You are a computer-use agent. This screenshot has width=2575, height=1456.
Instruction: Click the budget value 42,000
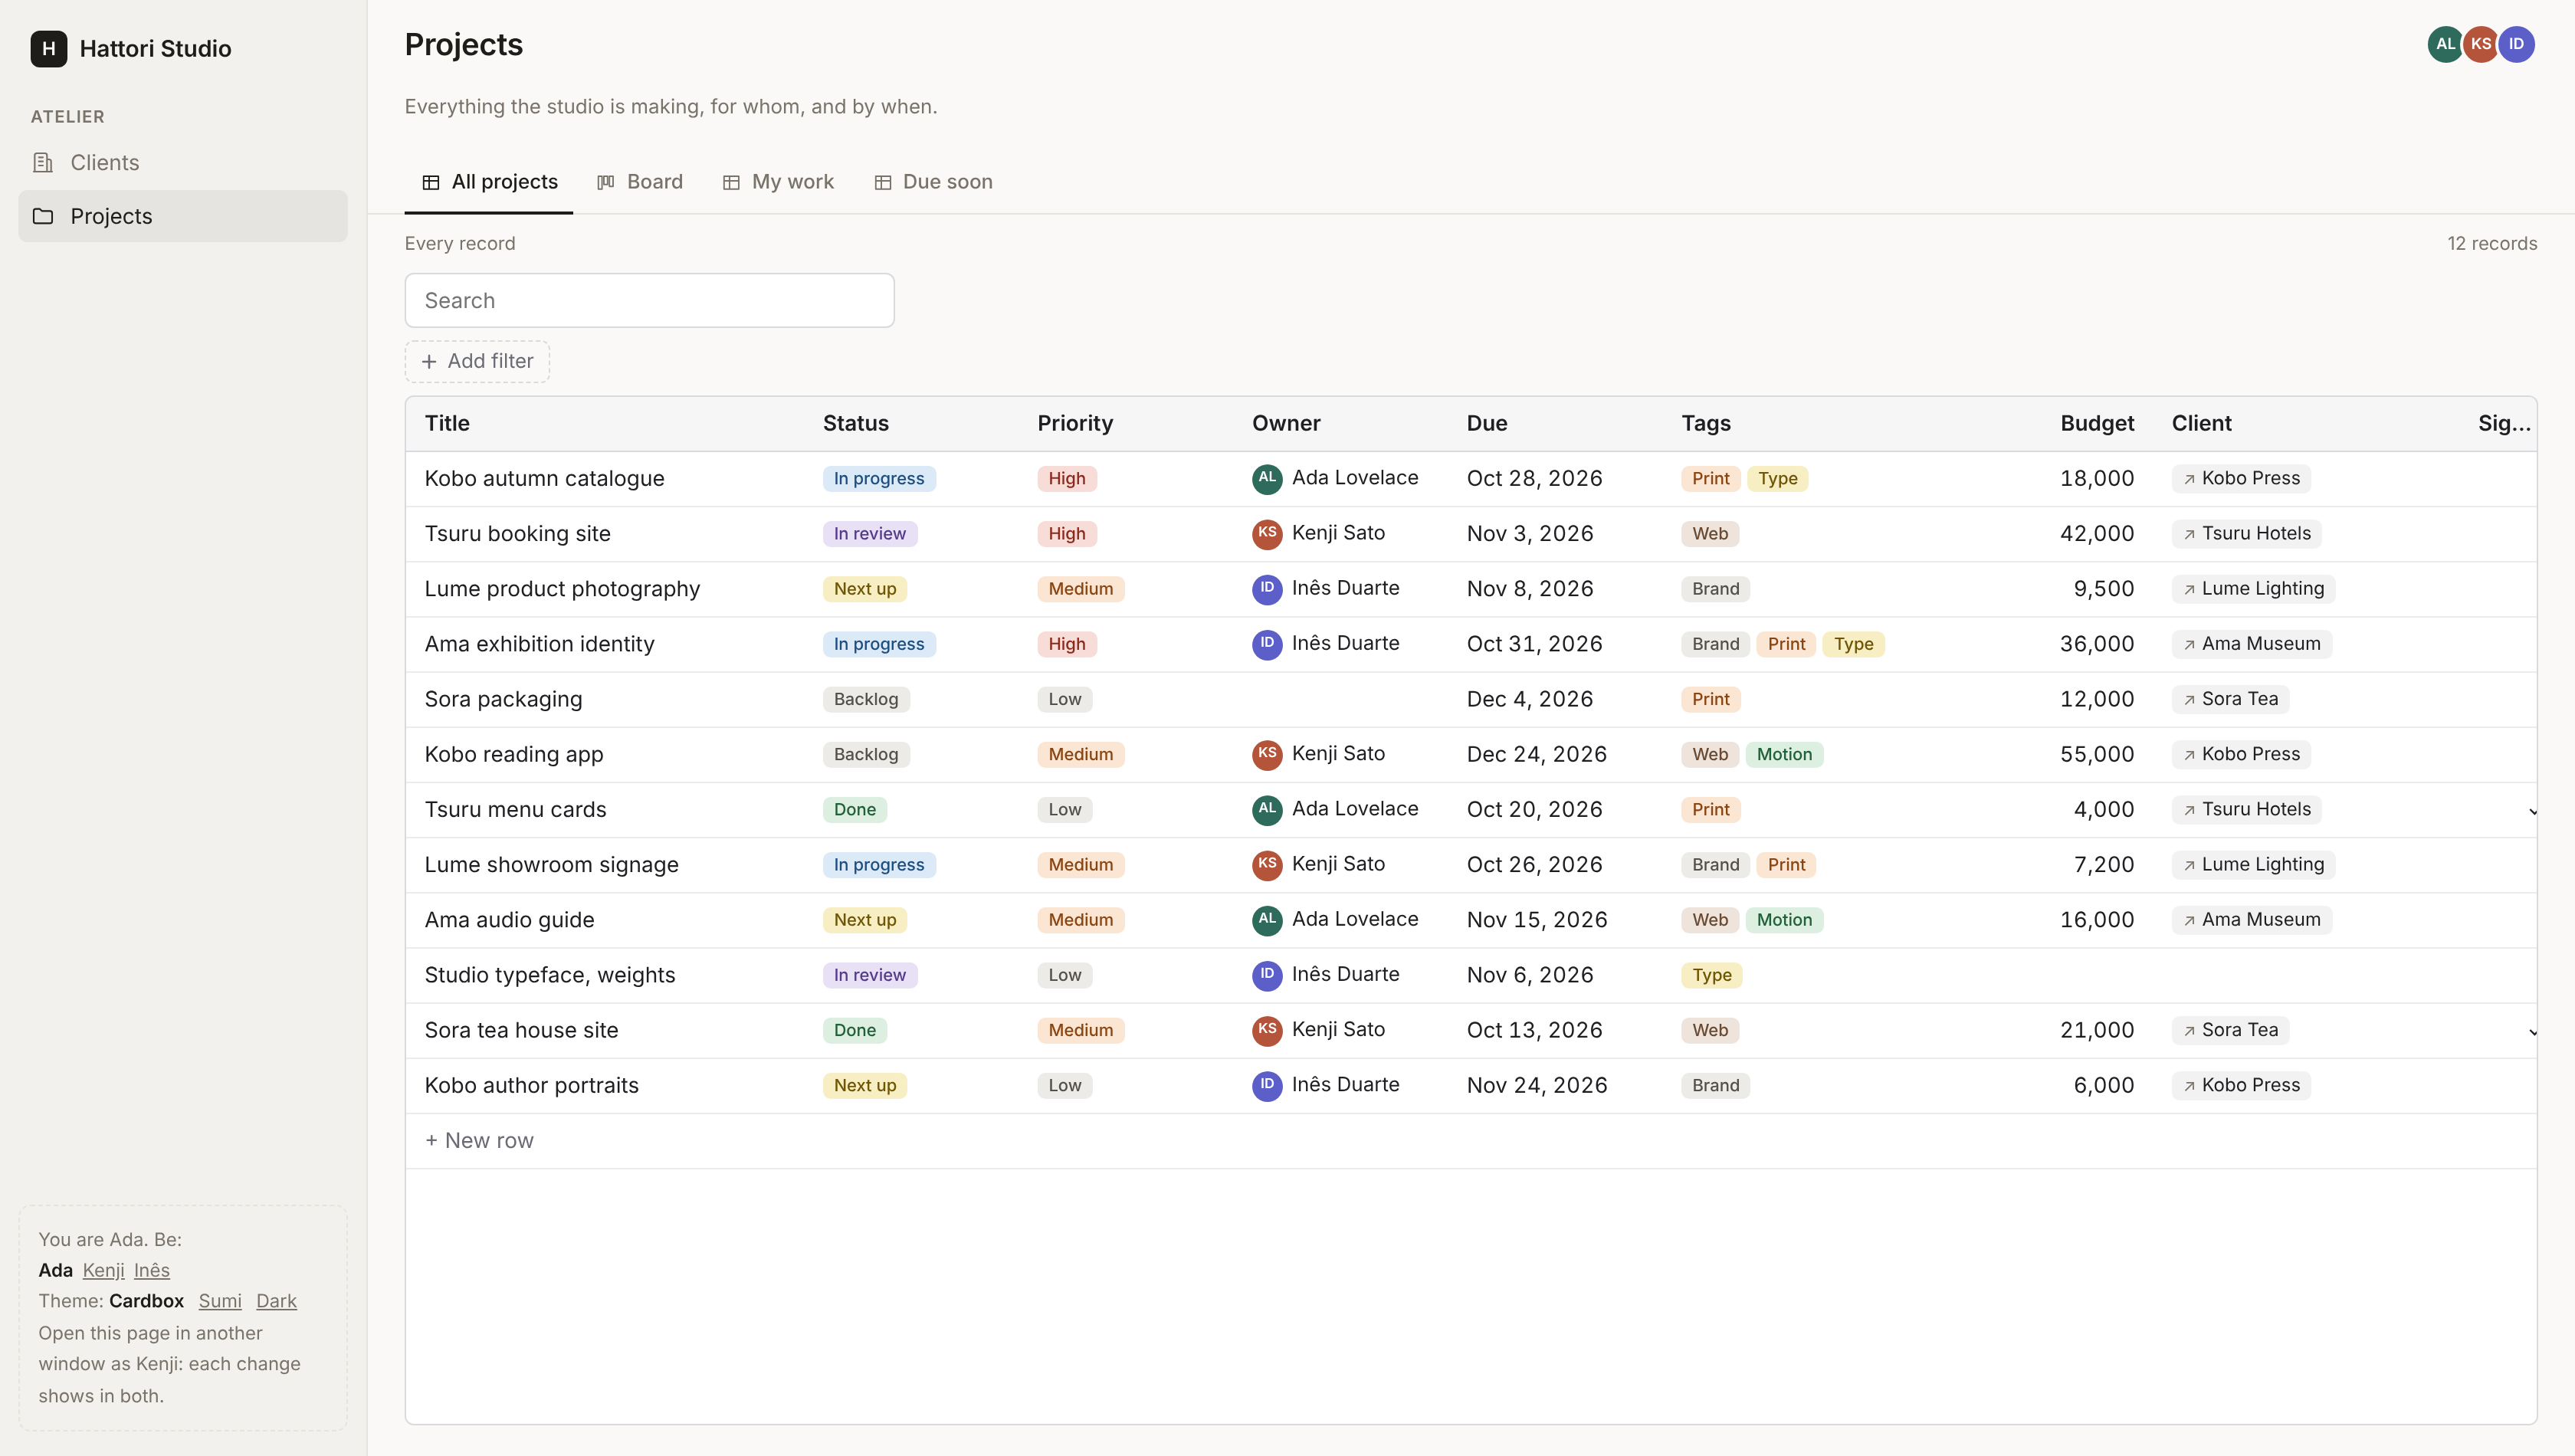click(x=2097, y=534)
